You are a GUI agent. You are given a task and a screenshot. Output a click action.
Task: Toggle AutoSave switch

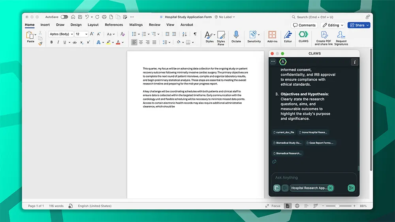(64, 17)
